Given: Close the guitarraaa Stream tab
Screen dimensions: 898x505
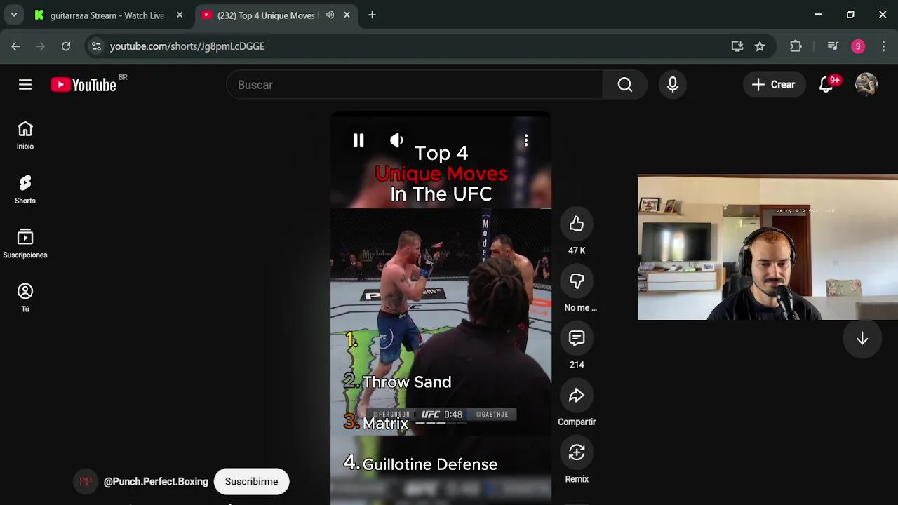Looking at the screenshot, I should [x=180, y=15].
